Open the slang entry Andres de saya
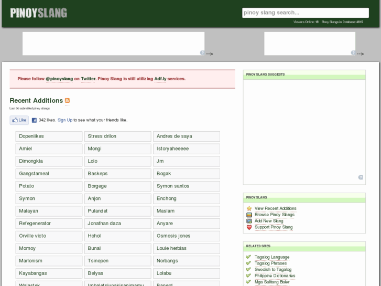381x286 pixels. click(187, 136)
